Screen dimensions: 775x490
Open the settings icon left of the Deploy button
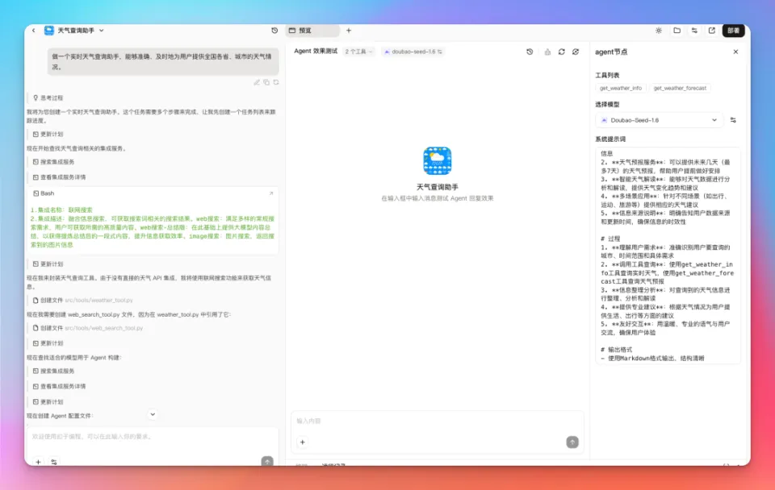(696, 30)
